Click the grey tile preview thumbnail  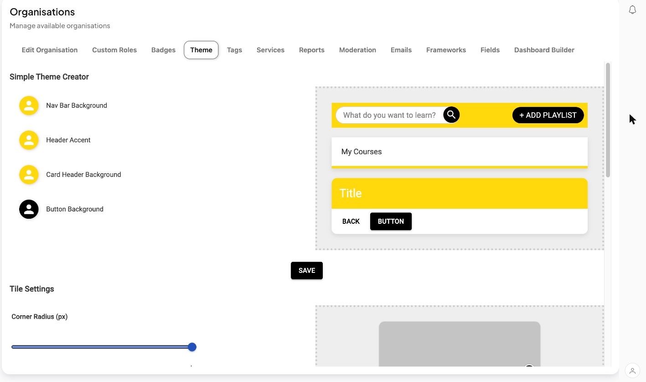(x=460, y=344)
